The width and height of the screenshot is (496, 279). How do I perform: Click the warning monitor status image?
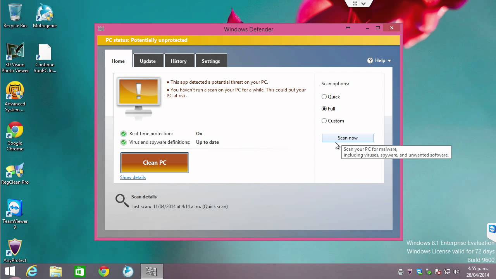click(x=139, y=97)
